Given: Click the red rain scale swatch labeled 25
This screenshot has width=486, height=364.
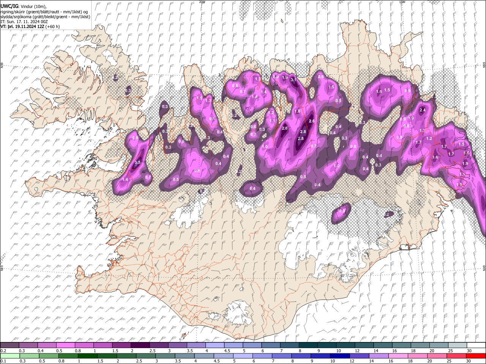Looking at the screenshot, I should (456, 356).
